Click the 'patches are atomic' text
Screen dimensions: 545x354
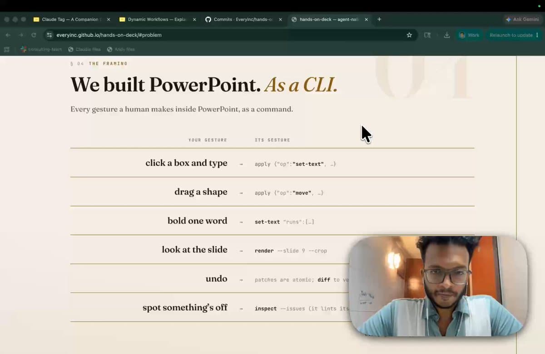click(x=285, y=280)
